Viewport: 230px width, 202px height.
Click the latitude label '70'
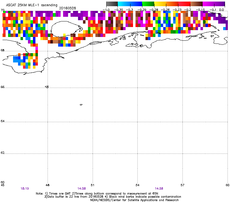pyautogui.click(x=2, y=10)
